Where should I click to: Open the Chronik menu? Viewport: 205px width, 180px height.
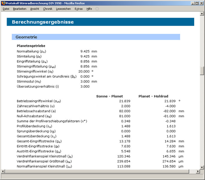(47, 9)
